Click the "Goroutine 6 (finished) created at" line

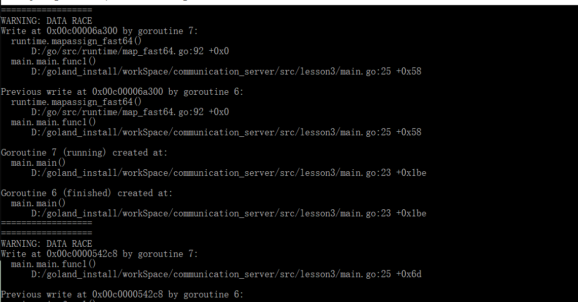(87, 193)
